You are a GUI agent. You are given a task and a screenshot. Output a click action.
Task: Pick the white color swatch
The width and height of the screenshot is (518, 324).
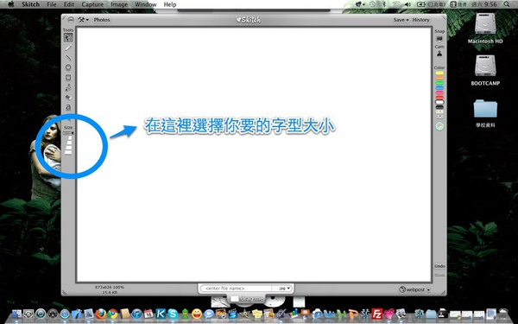[x=439, y=103]
